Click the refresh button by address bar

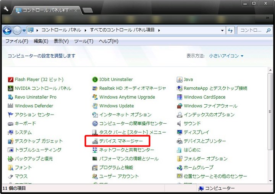(x=230, y=31)
